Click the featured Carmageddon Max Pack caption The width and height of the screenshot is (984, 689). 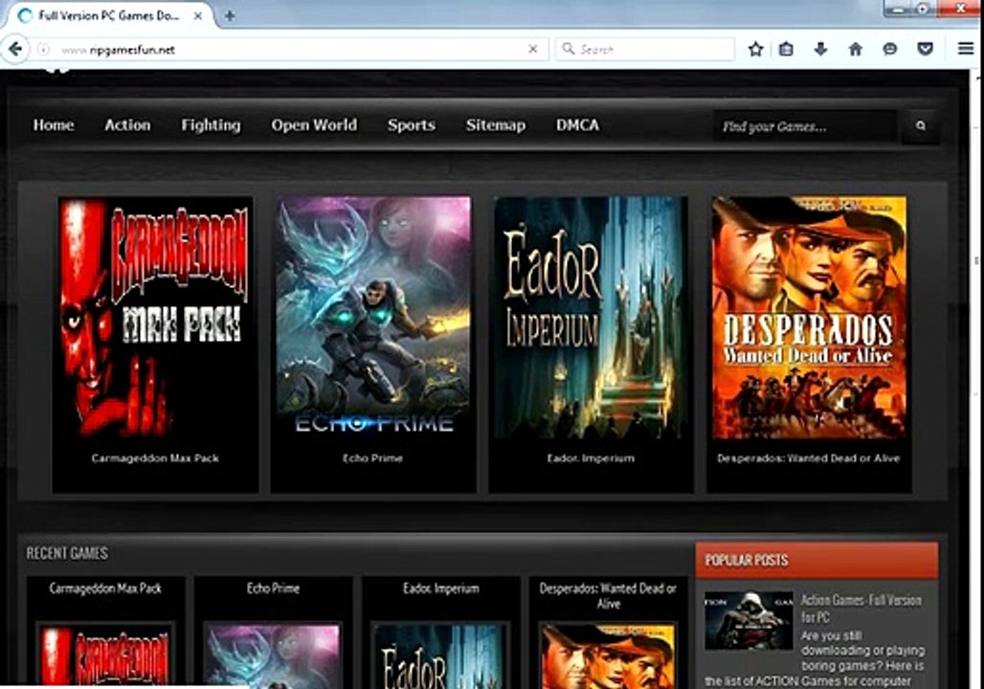[155, 458]
